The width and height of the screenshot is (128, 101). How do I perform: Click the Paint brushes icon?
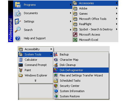tap(21, 70)
